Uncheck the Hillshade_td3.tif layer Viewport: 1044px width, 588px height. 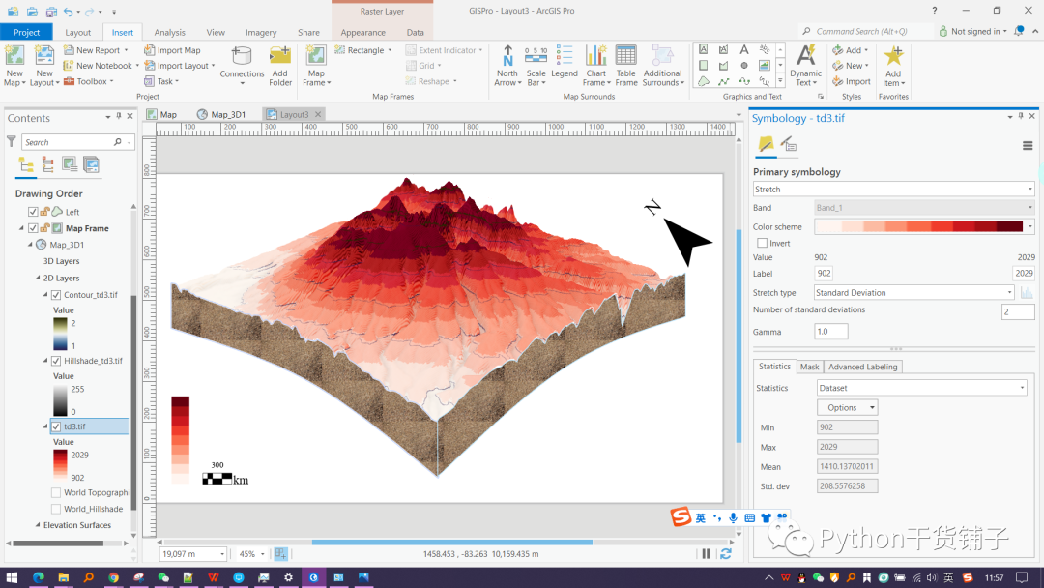[56, 361]
